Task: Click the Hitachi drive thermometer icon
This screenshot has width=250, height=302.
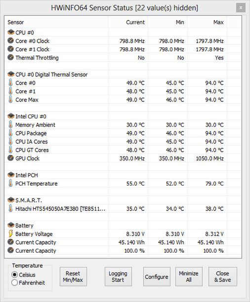Action: [10, 208]
